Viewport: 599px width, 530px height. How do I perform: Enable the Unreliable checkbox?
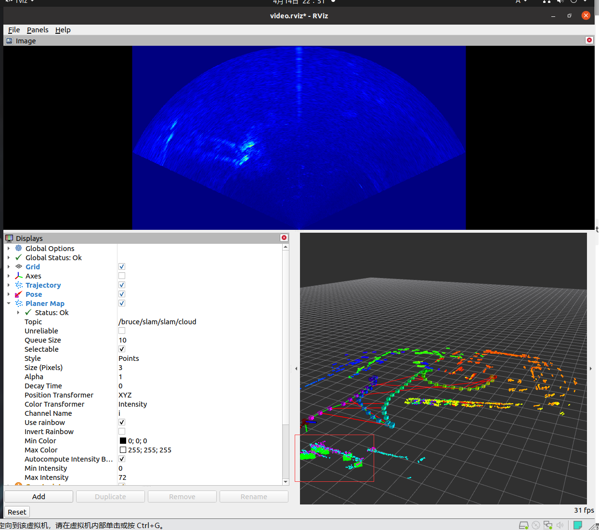[x=122, y=331]
